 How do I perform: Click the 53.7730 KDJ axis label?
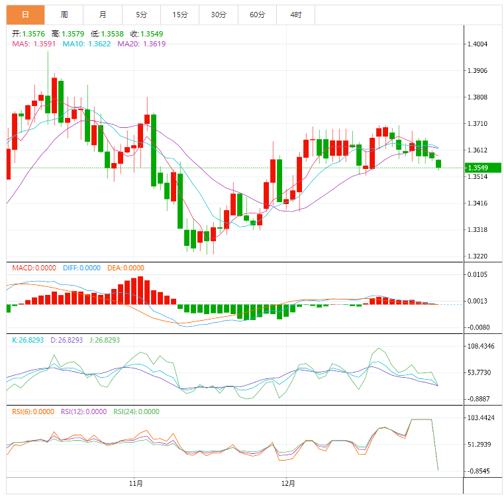coord(479,372)
